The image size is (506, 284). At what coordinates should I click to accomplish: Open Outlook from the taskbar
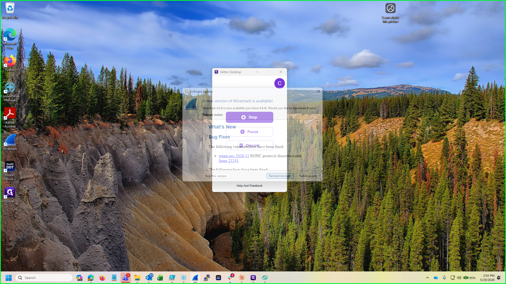coord(149,278)
